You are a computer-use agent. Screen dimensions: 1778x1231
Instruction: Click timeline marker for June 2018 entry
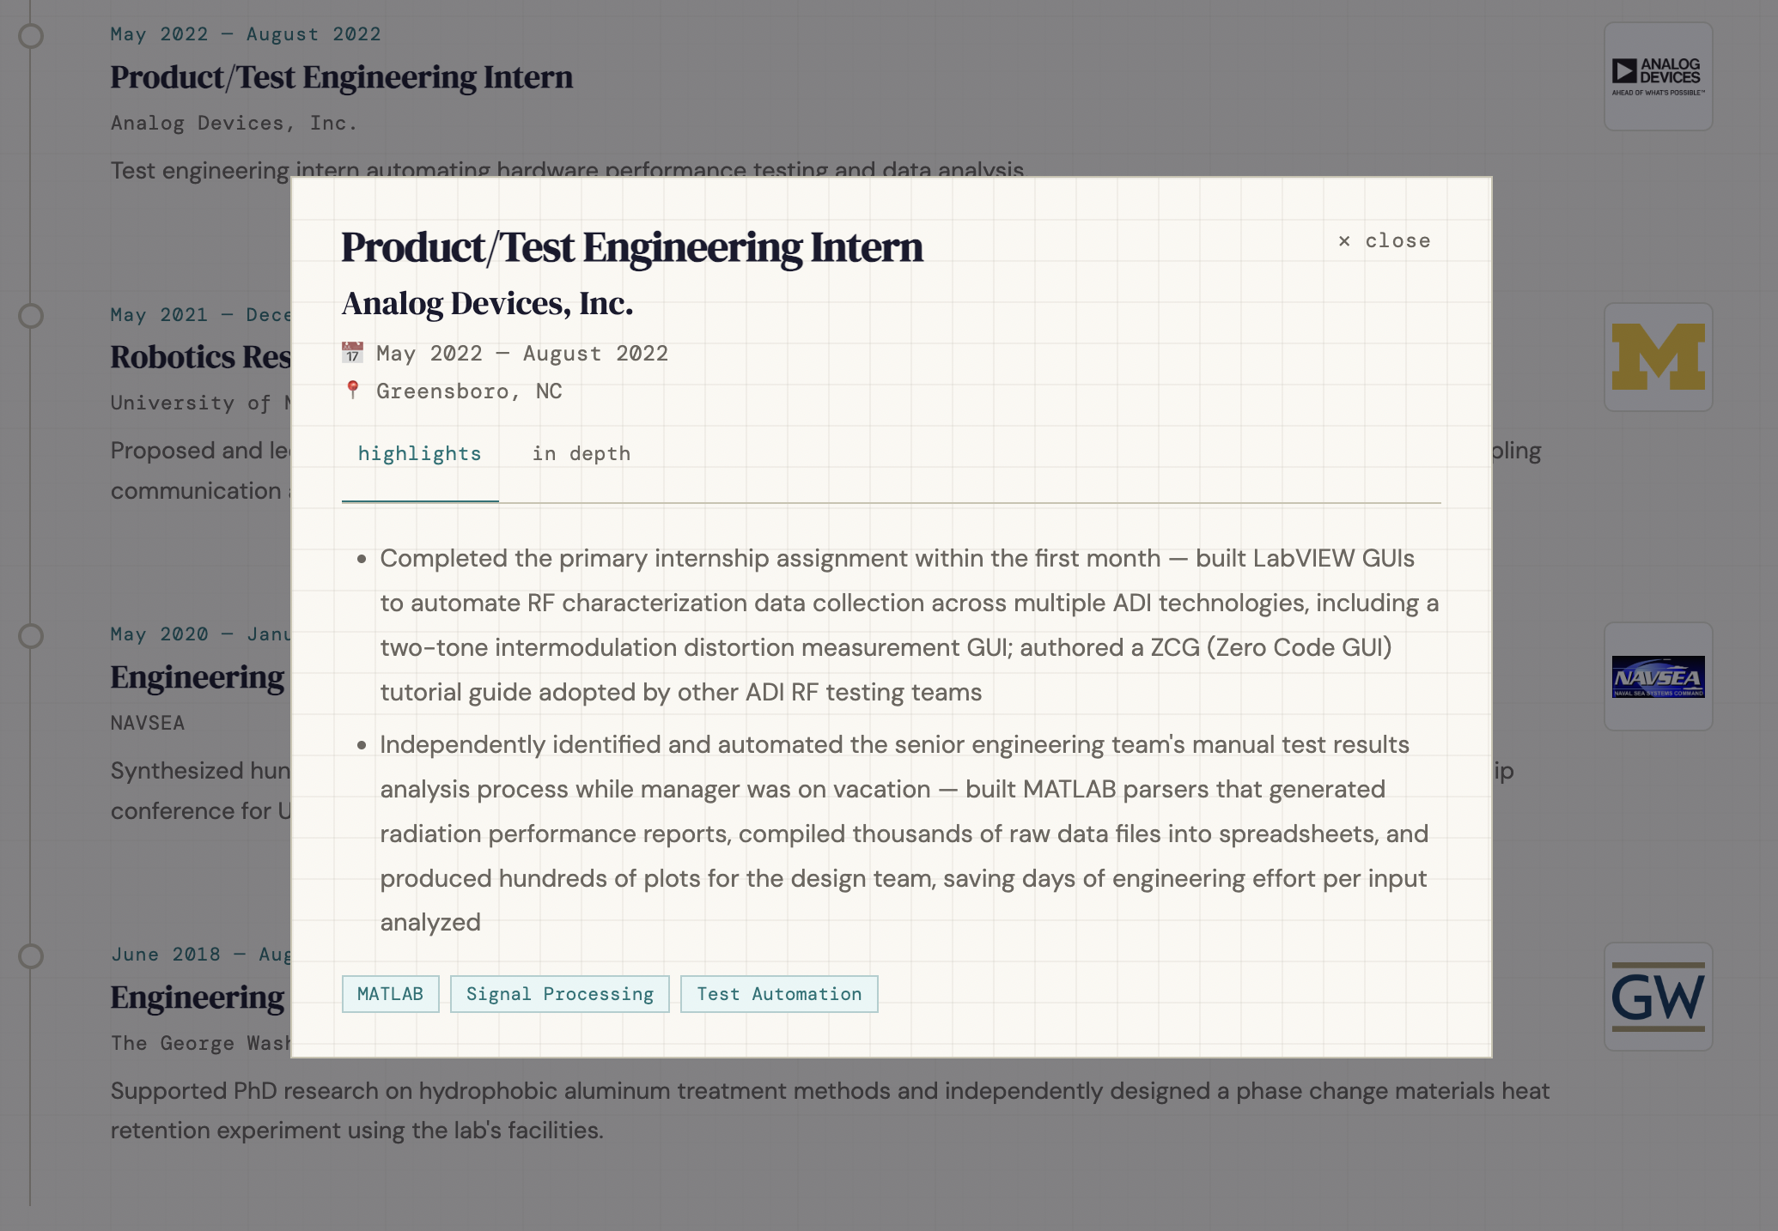tap(31, 956)
